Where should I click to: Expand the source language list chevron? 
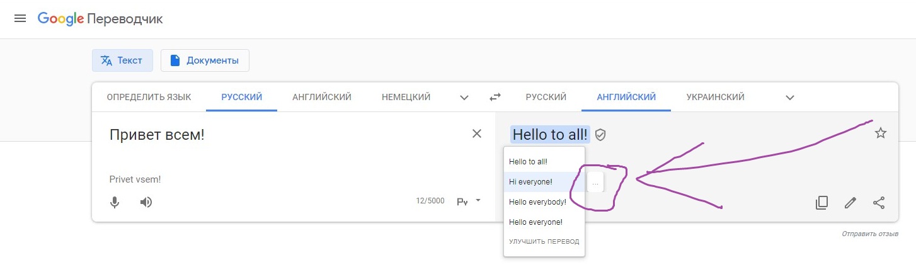[464, 98]
